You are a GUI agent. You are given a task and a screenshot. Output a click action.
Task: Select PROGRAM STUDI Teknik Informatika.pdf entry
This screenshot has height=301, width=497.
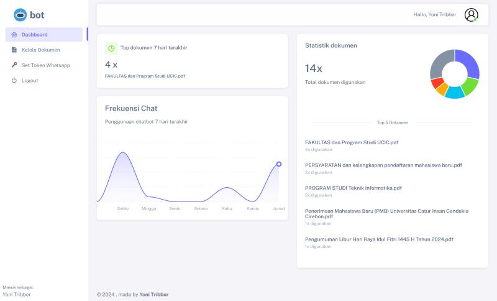353,188
